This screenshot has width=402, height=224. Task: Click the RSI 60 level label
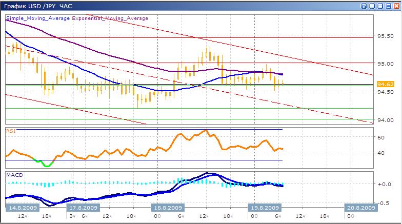pyautogui.click(x=381, y=137)
